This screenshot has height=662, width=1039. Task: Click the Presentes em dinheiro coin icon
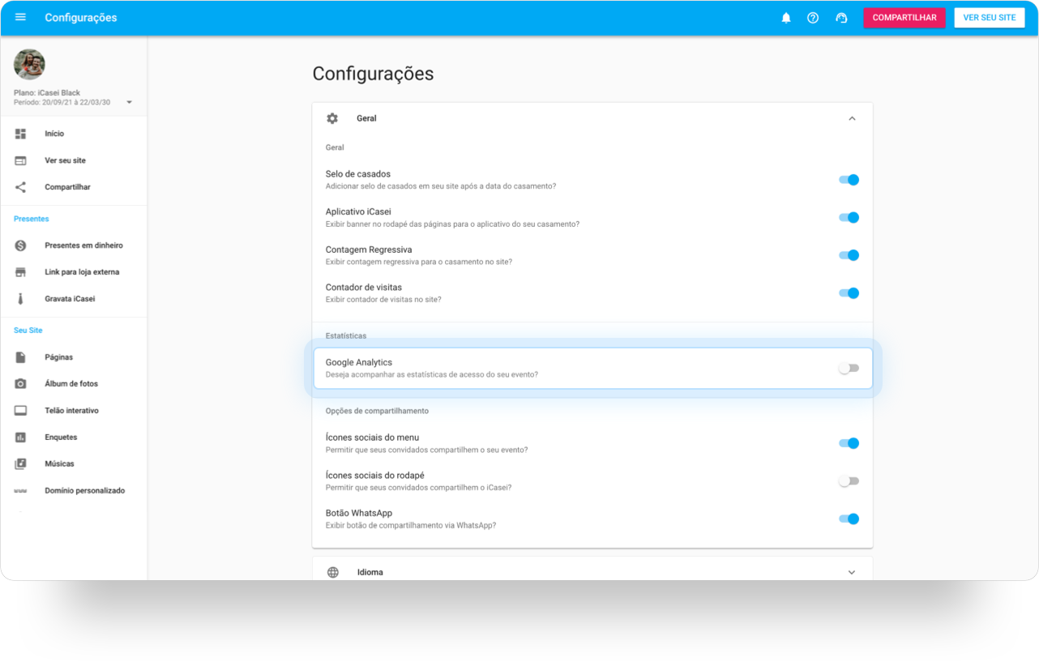(21, 246)
